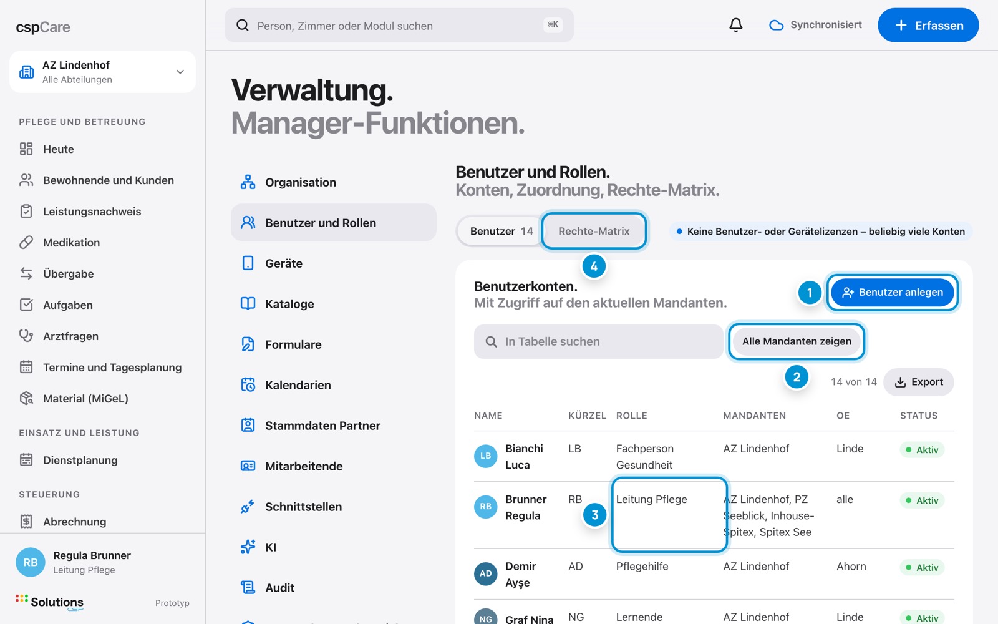Select Aufgaben in sidebar
The height and width of the screenshot is (624, 998).
(102, 305)
